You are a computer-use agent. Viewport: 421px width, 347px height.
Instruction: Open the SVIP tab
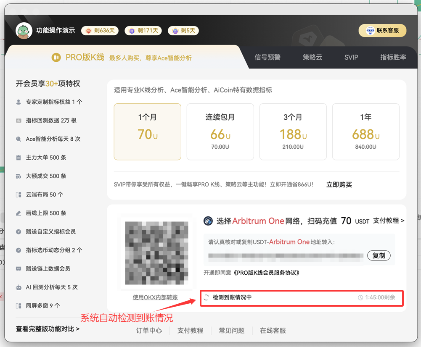(351, 57)
